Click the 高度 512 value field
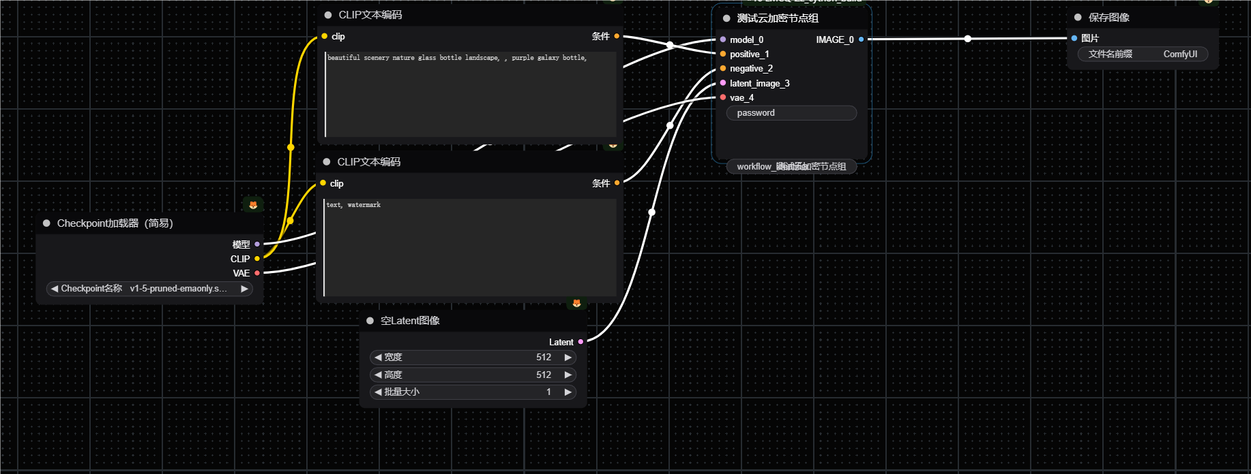The width and height of the screenshot is (1251, 474). [x=473, y=375]
